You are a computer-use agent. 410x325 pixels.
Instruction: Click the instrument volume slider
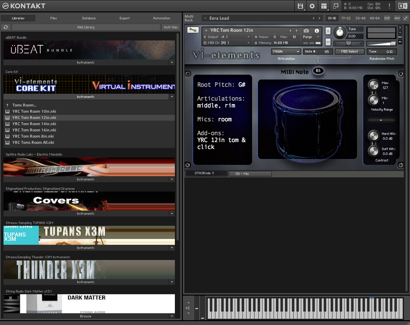point(381,43)
